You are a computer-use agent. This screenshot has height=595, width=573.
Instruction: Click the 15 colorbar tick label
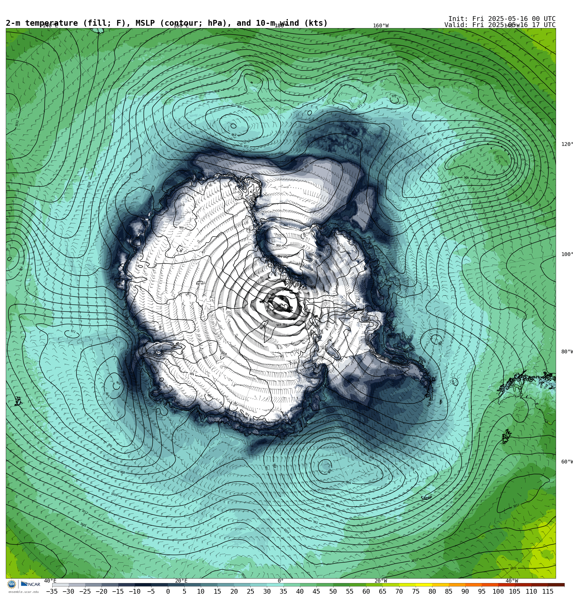click(218, 591)
